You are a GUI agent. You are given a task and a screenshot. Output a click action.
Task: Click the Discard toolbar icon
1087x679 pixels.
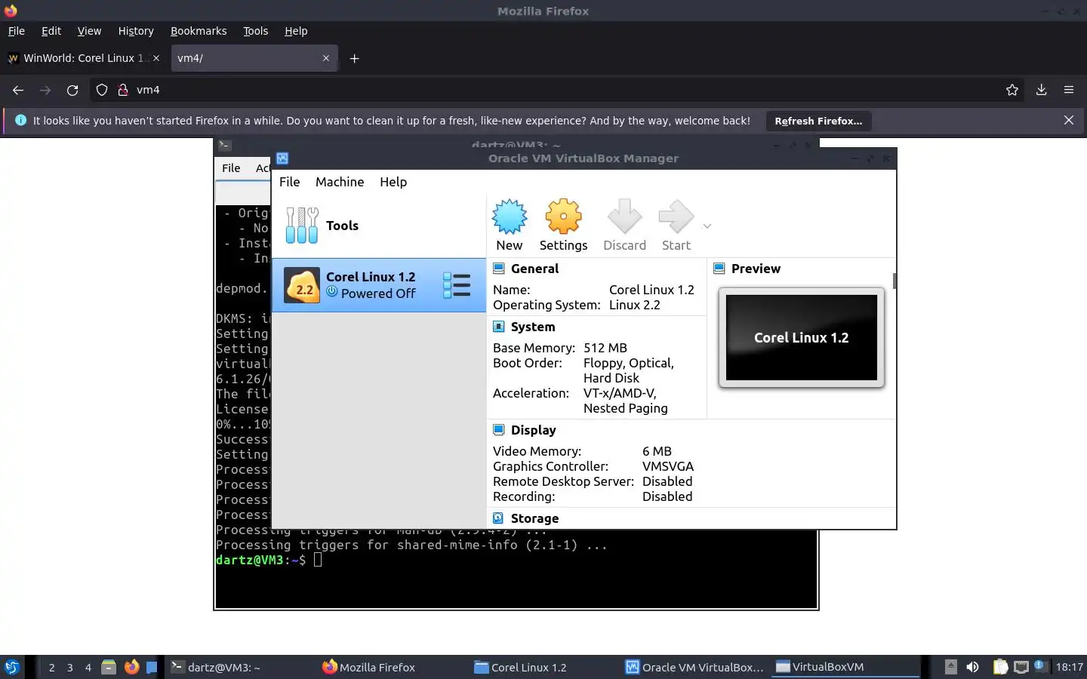pos(624,217)
